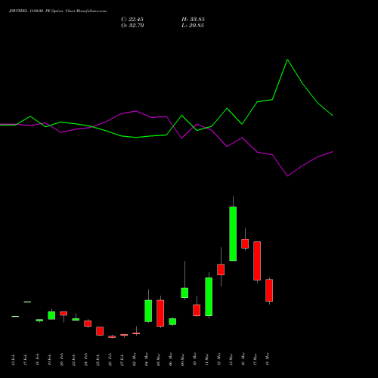Image resolution: width=378 pixels, height=378 pixels.
Task: Select the 26 Feb date label
Action: [x=110, y=360]
